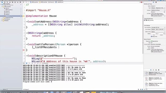This screenshot has width=166, height=93.
Task: Click the Indent width field
Action: click(x=161, y=34)
